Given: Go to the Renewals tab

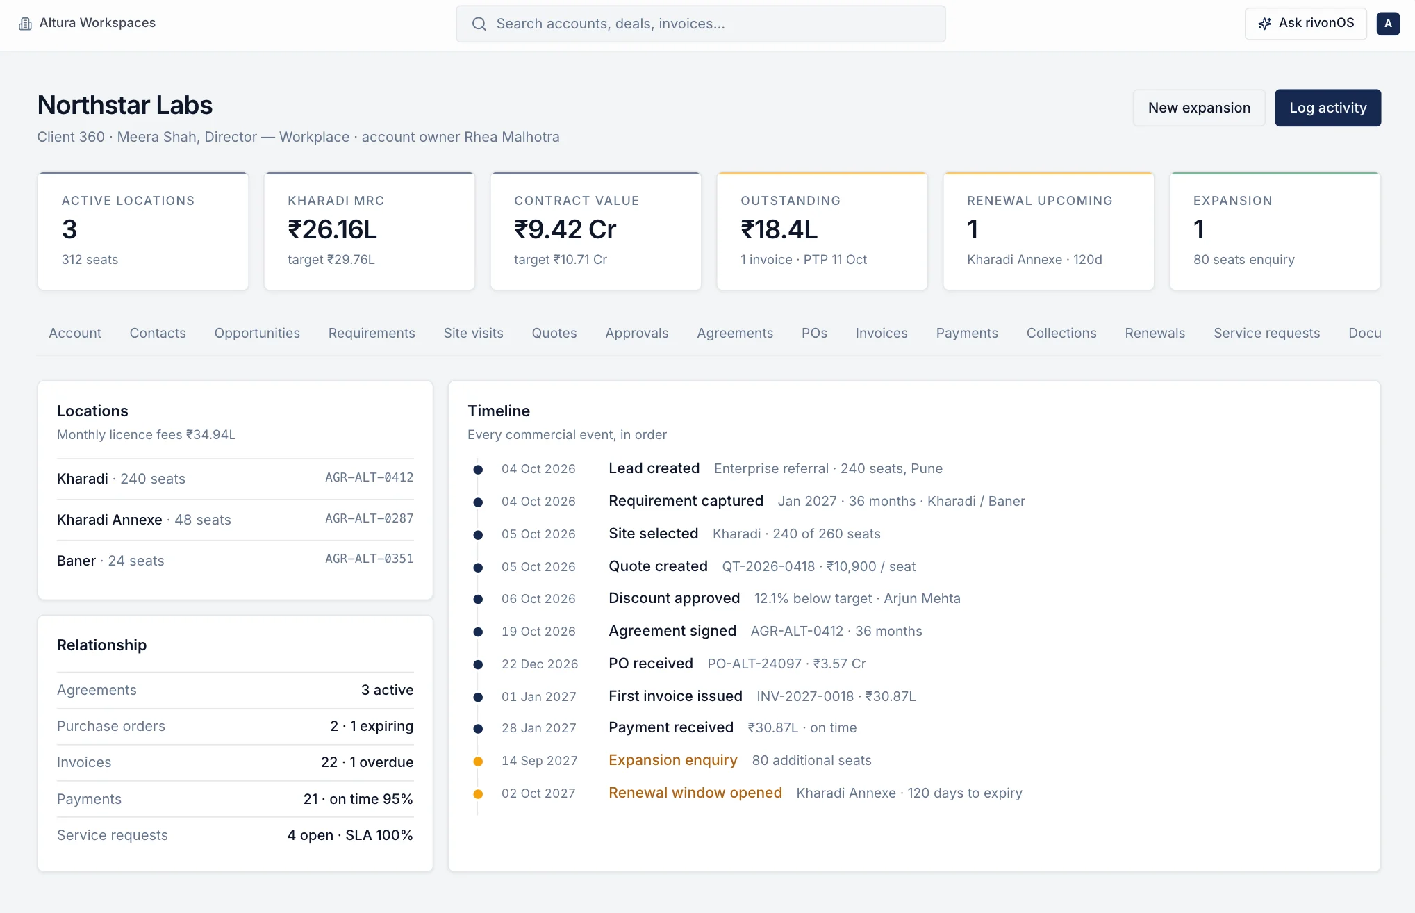Looking at the screenshot, I should click(1155, 333).
